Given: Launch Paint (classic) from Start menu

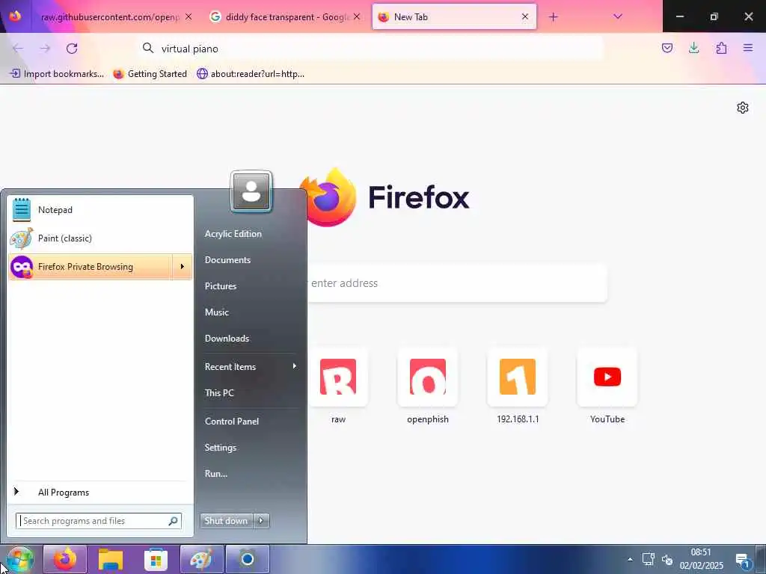Looking at the screenshot, I should click(100, 238).
